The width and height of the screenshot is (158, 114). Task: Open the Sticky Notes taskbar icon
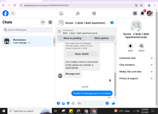coord(71,111)
